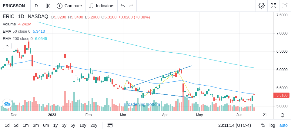Click the EMA 50 value 5.3413

[39, 31]
